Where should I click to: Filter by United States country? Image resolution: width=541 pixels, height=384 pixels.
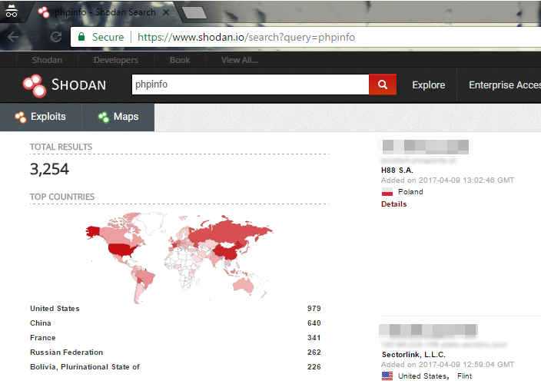point(55,309)
